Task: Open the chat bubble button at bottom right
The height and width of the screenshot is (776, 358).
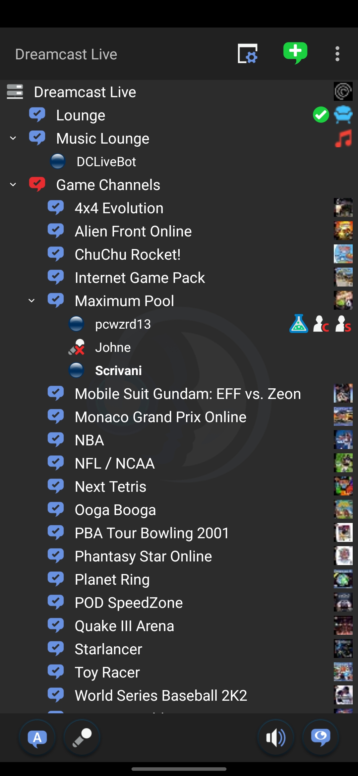Action: coord(321,738)
